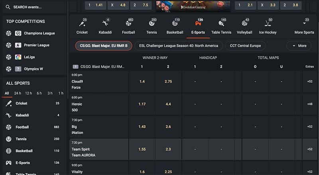Open Heroic vs 500 match details
Screen dimensions: 319x175
click(x=99, y=104)
